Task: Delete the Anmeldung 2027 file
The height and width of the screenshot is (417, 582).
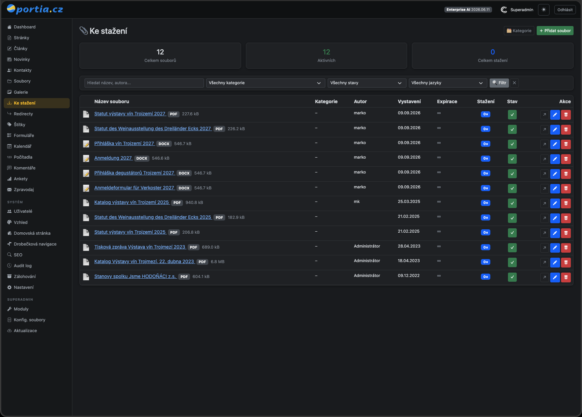Action: click(566, 159)
